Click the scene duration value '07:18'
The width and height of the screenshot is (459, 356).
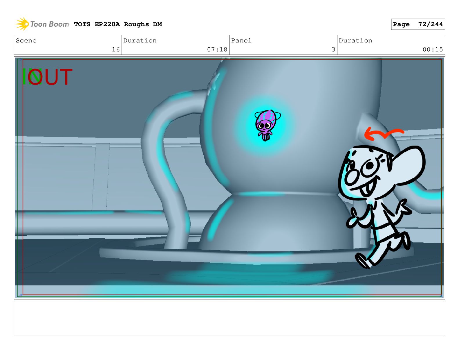point(217,50)
